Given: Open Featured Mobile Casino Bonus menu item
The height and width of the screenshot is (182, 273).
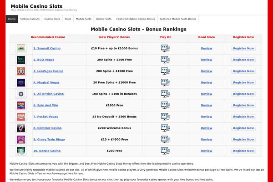Looking at the screenshot, I should 136,19.
